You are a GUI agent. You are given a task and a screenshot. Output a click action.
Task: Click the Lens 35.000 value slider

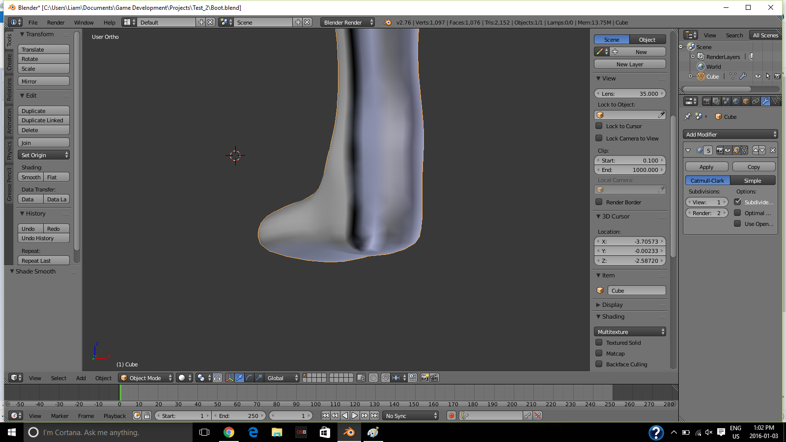[630, 93]
